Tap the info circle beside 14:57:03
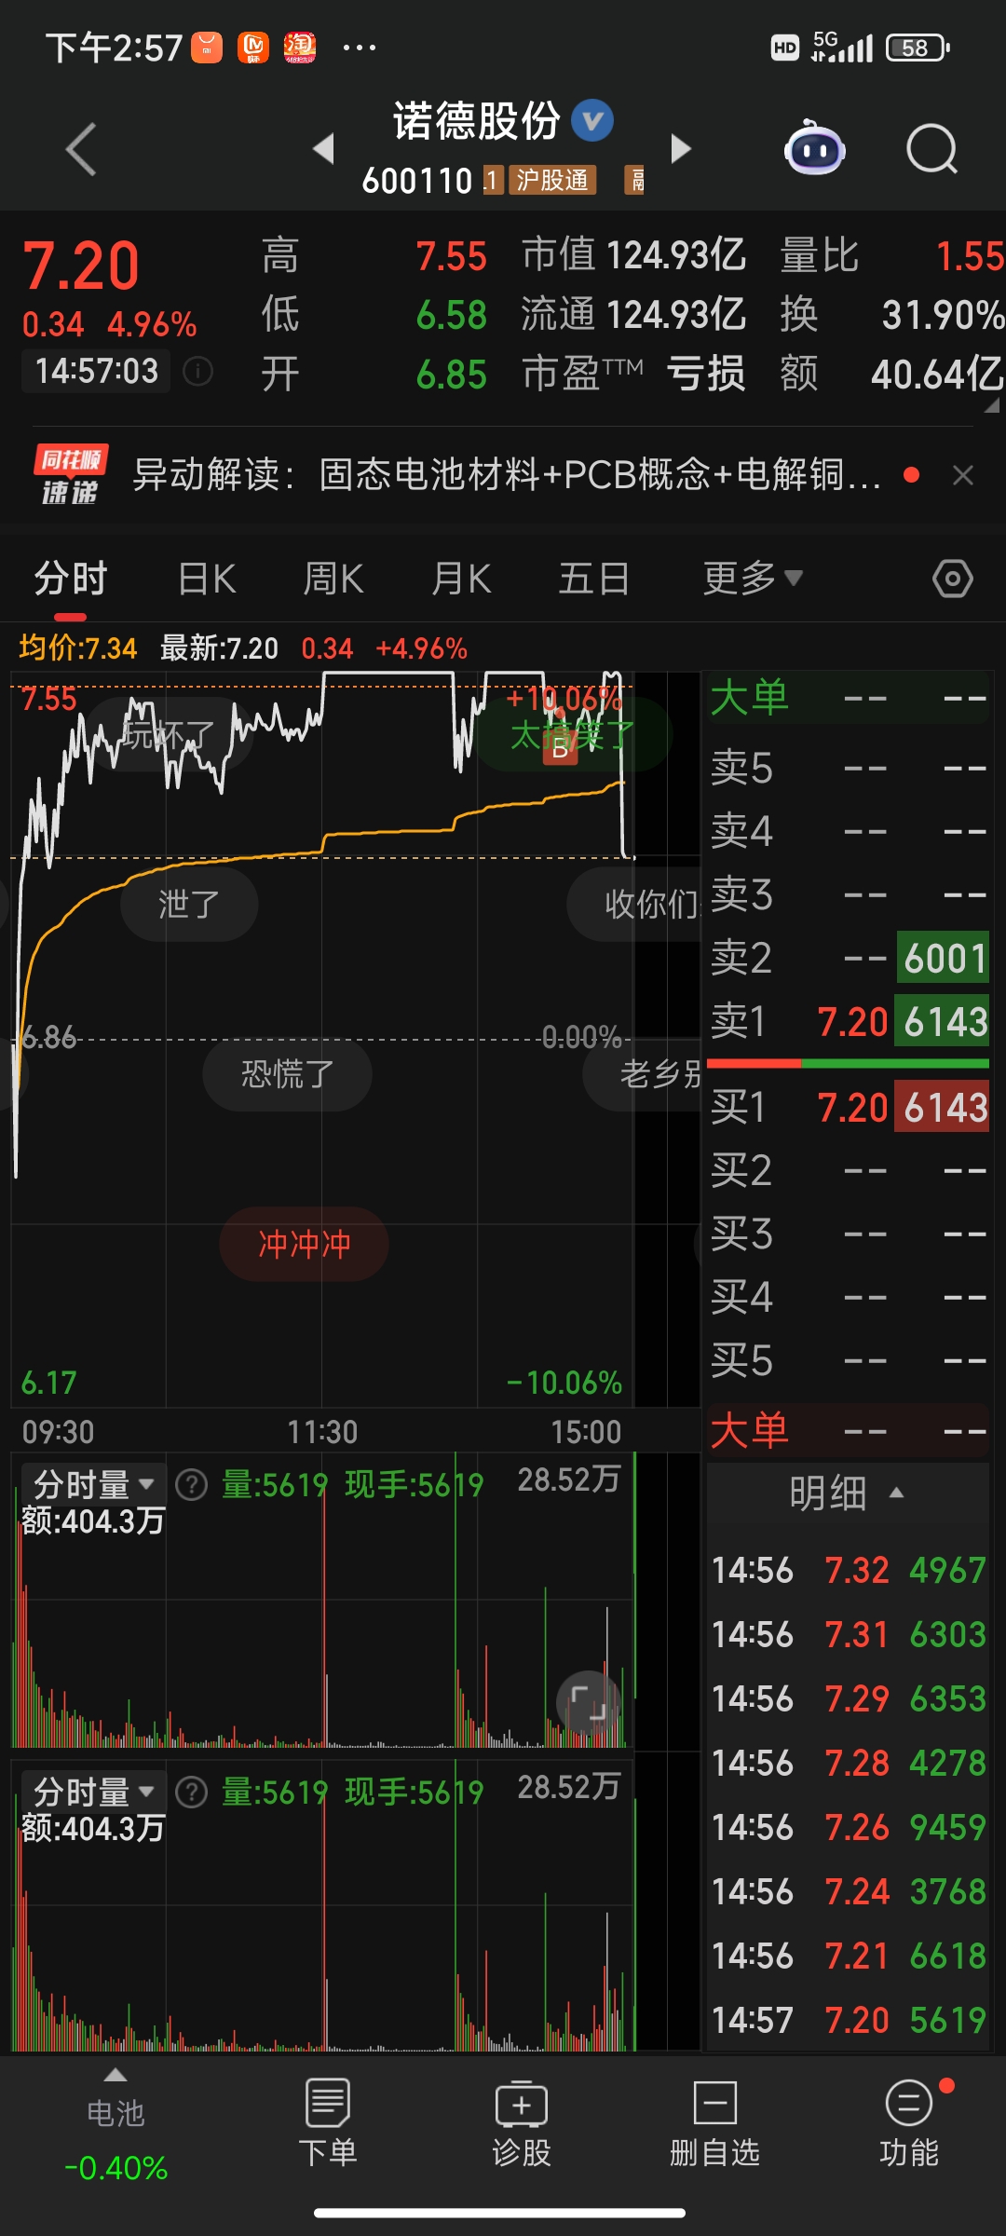The width and height of the screenshot is (1006, 2236). tap(197, 372)
